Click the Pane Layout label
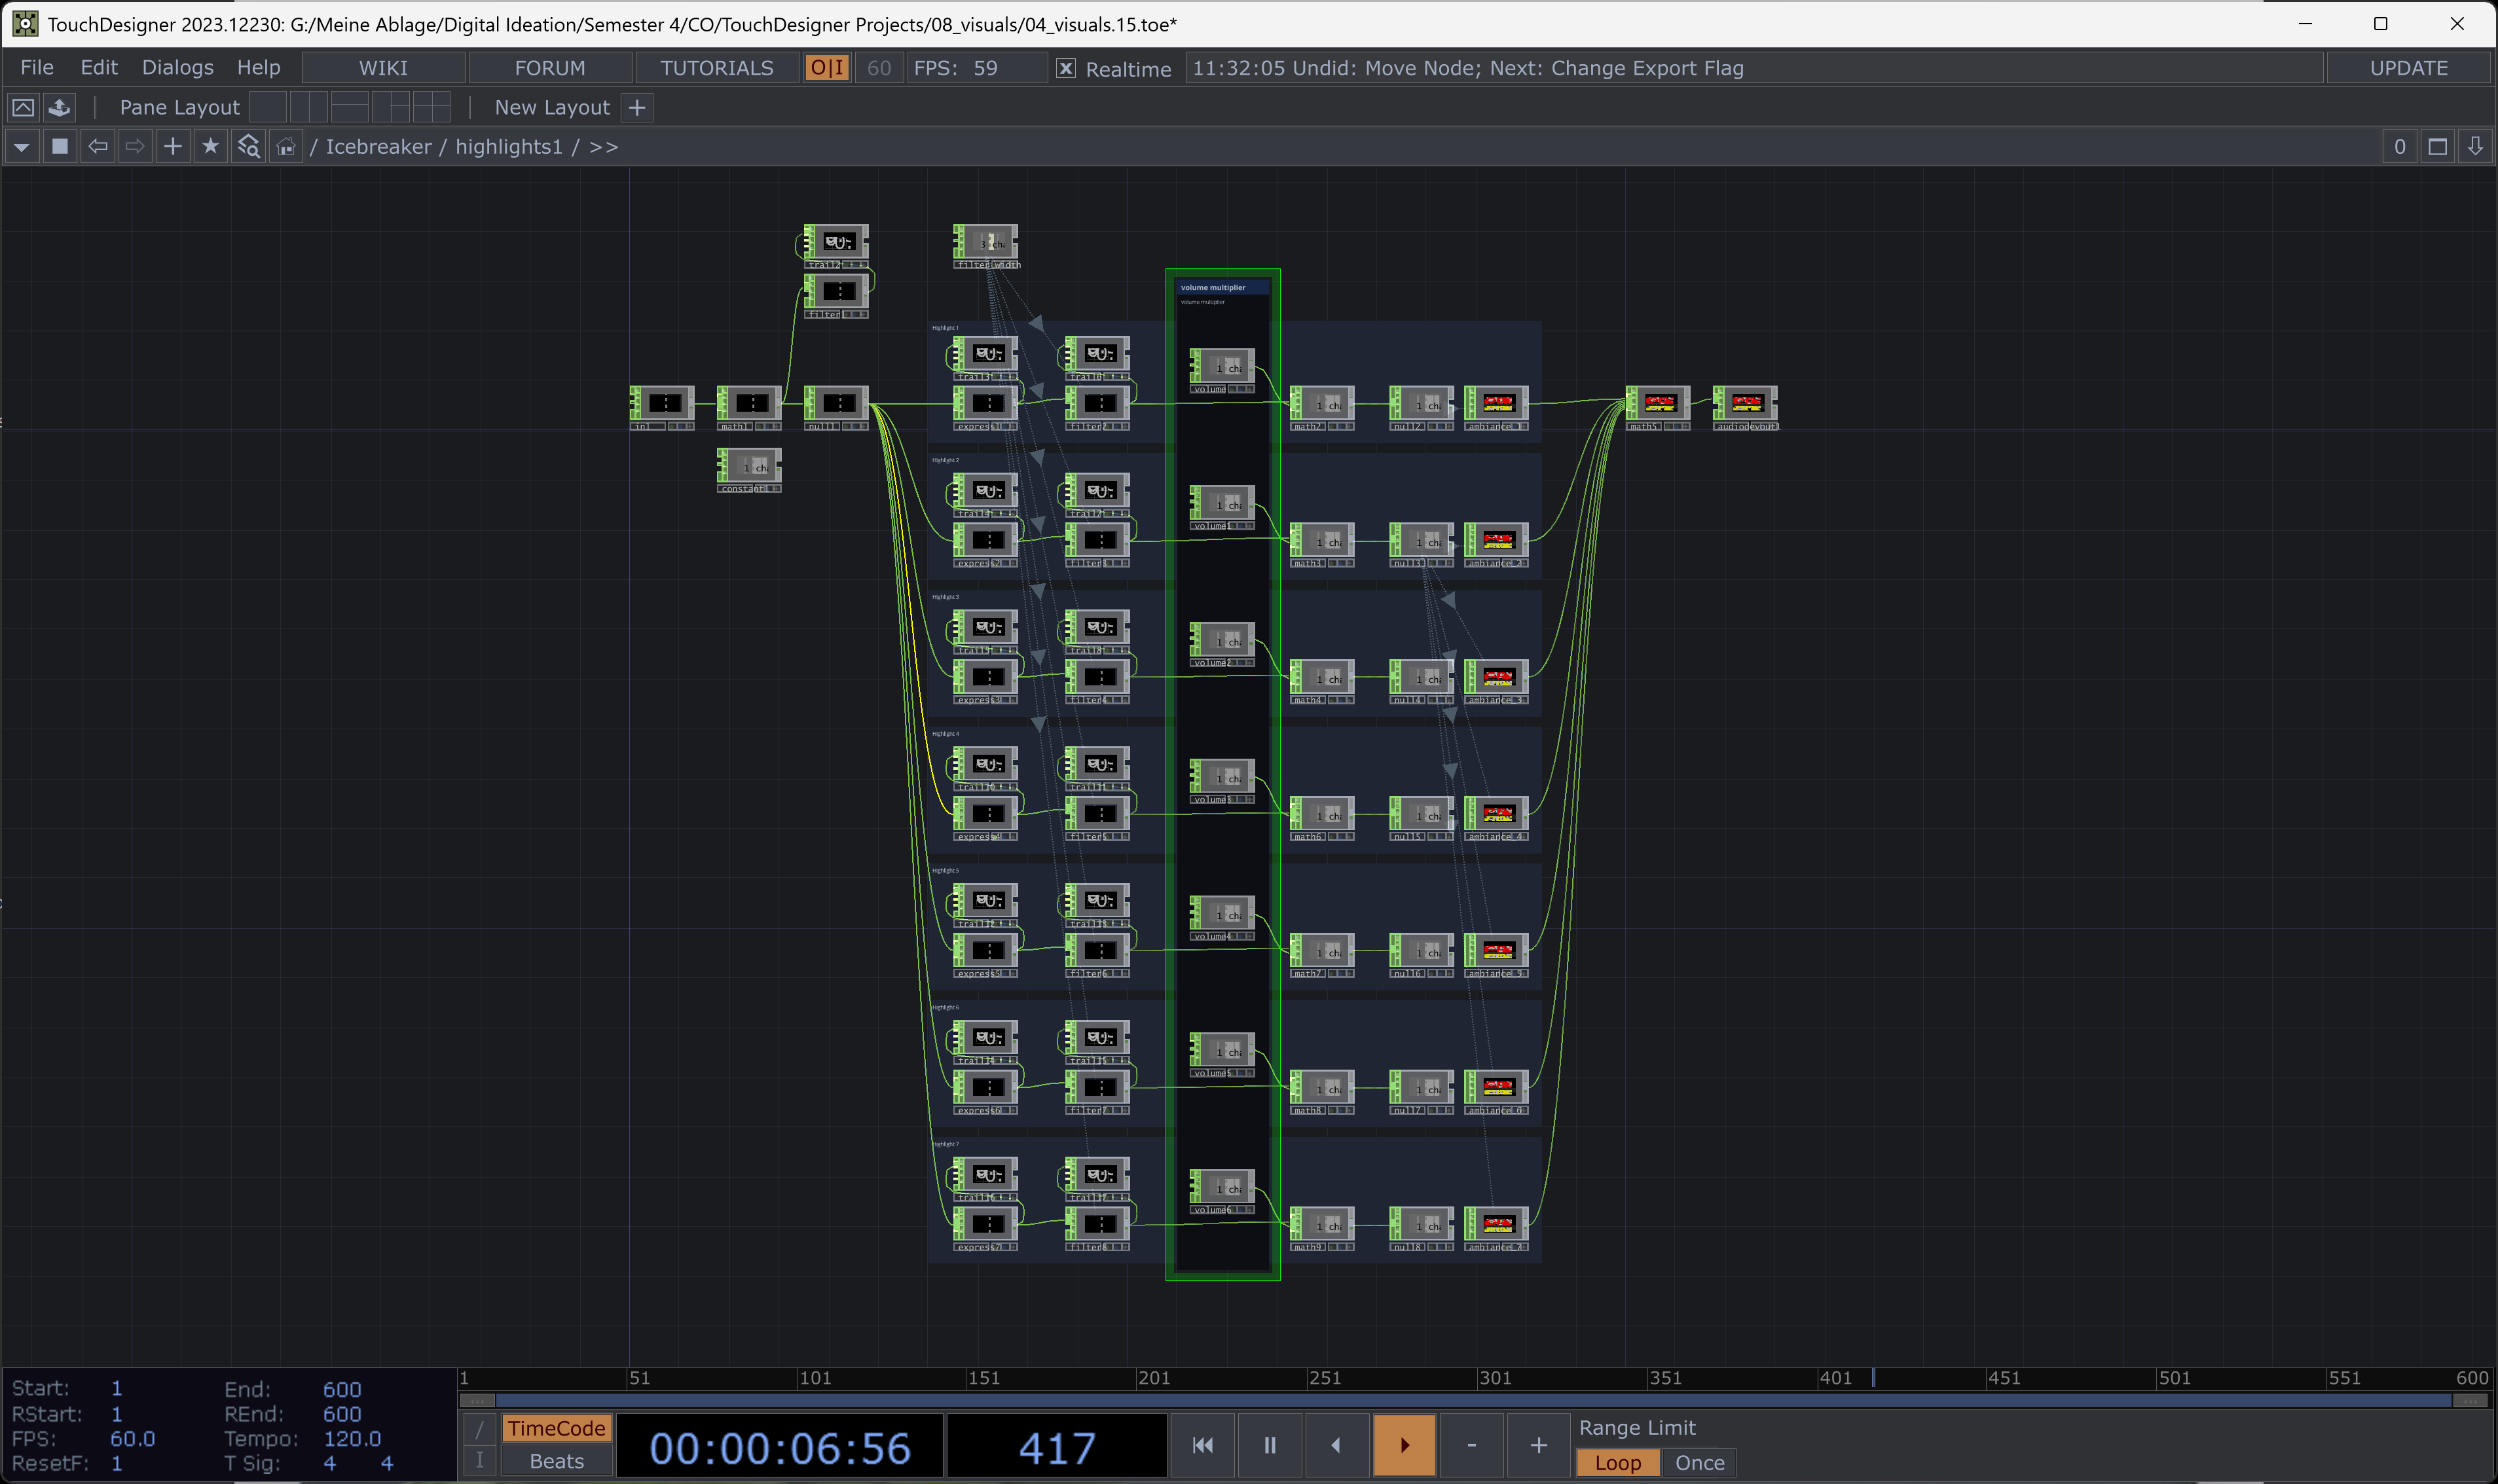Screen dimensions: 2498x1484 click(x=180, y=107)
